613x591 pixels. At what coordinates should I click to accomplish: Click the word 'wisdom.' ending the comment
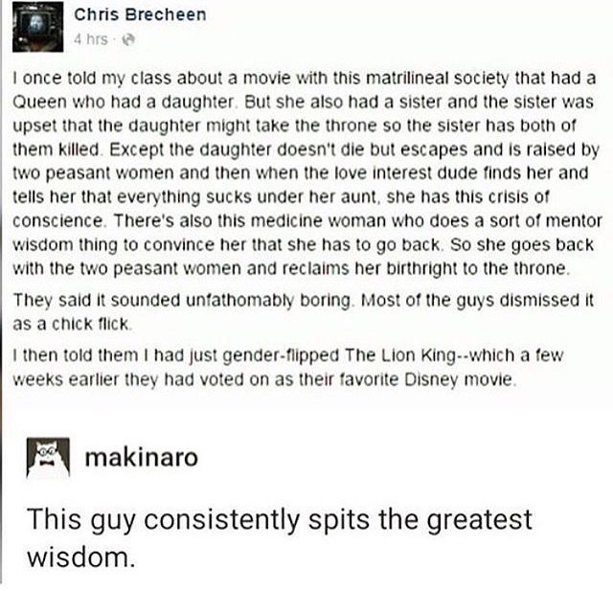click(x=80, y=557)
